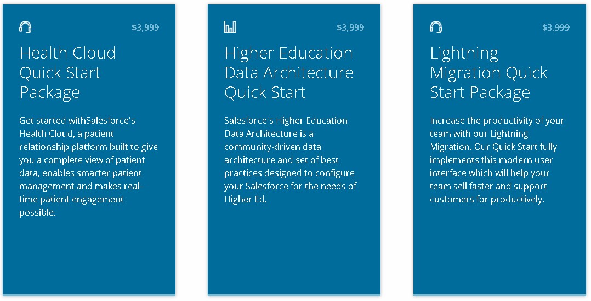Open Higher Education Data Architecture Quick Start title

[x=289, y=73]
